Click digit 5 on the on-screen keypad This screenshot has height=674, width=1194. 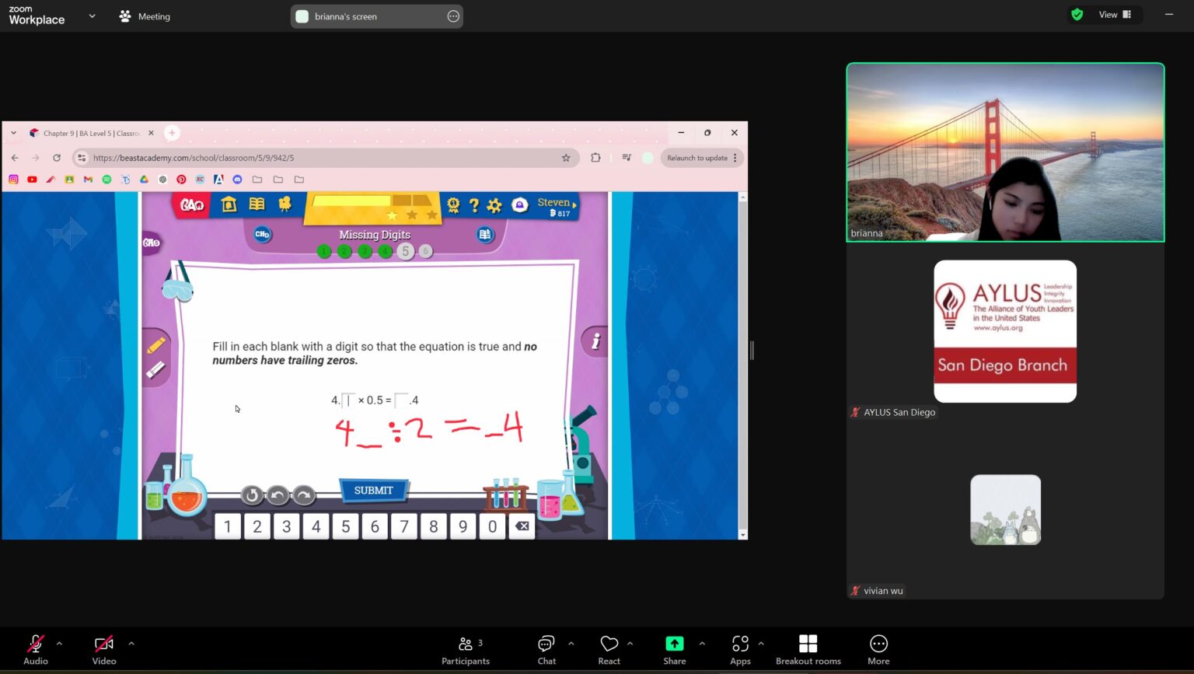tap(346, 527)
